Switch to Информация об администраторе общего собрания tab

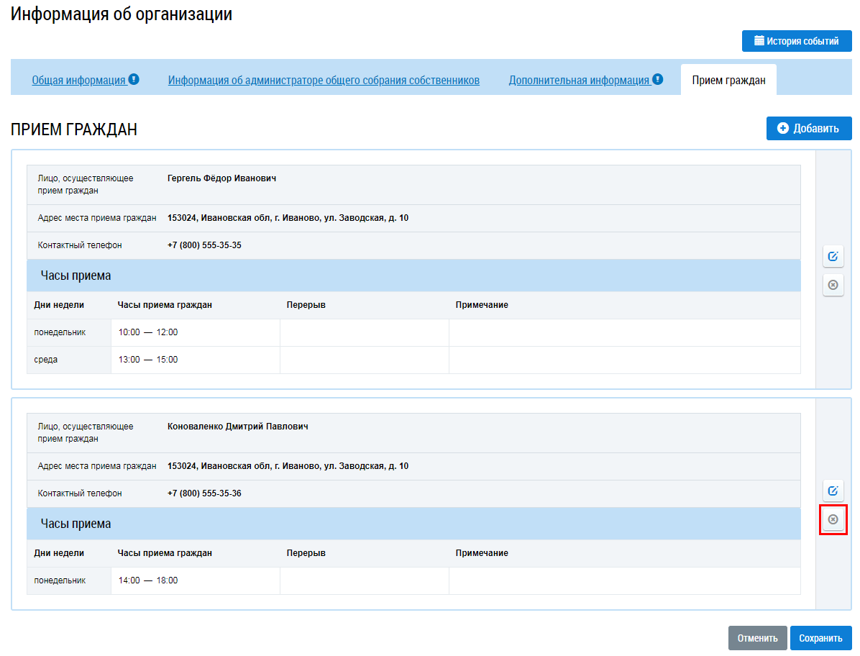tap(324, 81)
